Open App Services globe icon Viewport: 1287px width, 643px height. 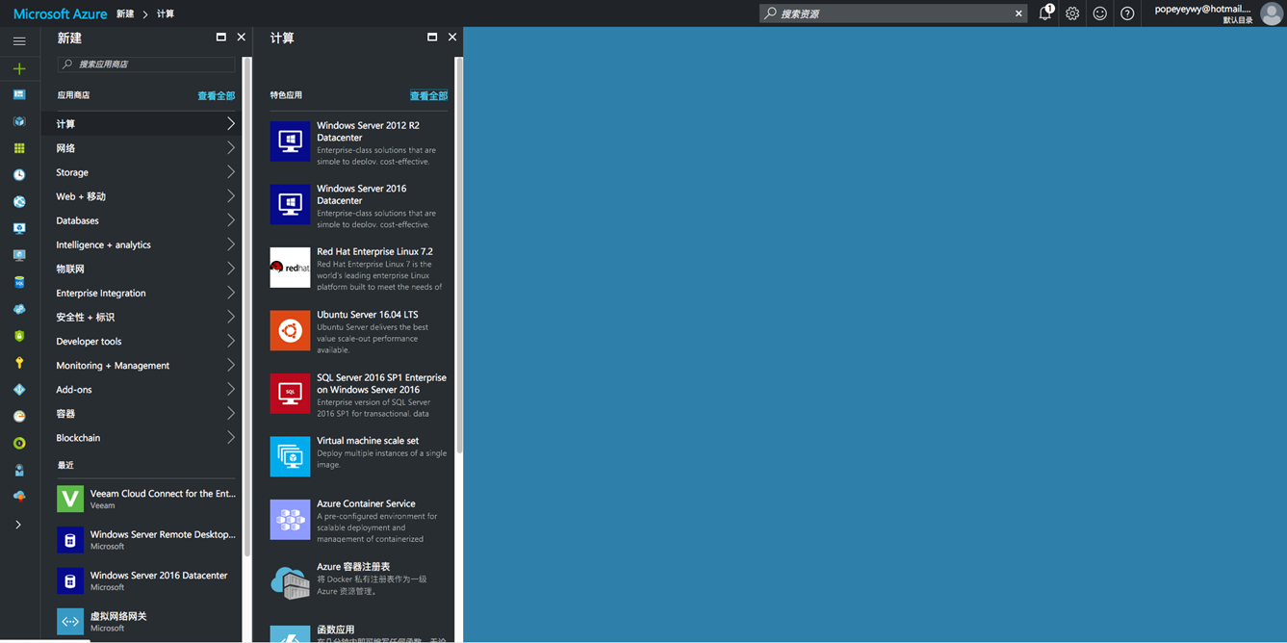[19, 202]
